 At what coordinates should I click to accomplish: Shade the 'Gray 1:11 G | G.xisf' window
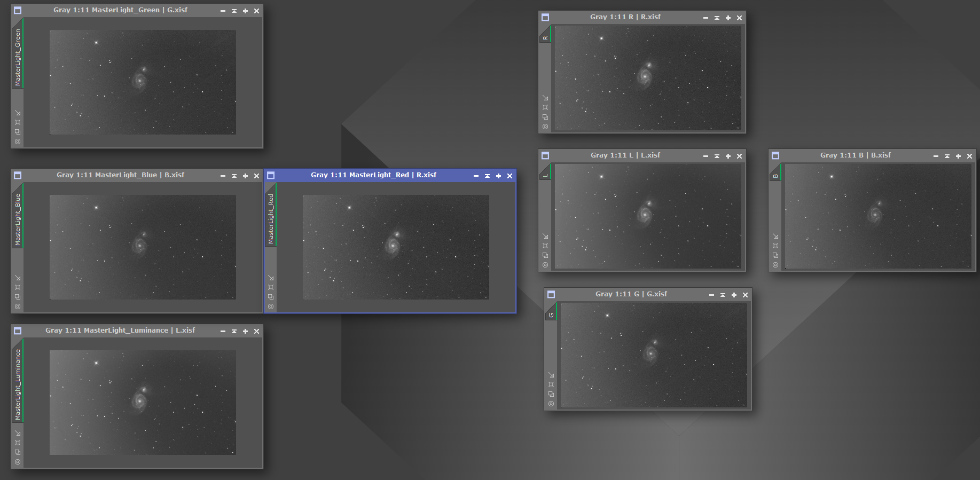(723, 295)
